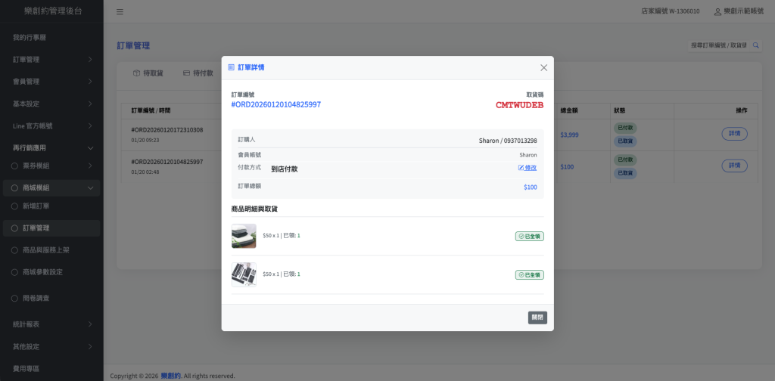
Task: Click the hamburger menu icon in header
Action: point(120,12)
